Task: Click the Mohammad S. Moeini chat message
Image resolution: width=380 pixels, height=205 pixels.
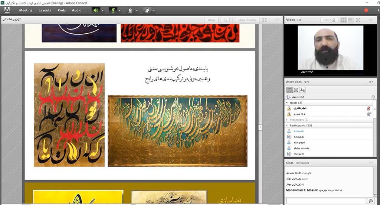Action: coord(314,190)
